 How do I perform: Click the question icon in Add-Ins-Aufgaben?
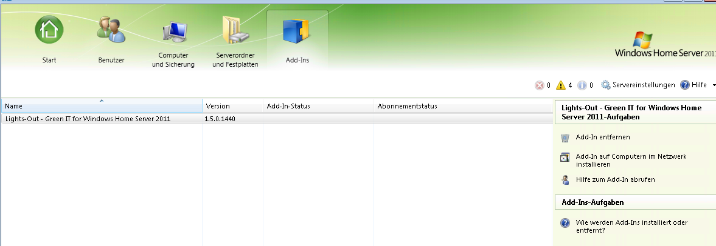[565, 223]
